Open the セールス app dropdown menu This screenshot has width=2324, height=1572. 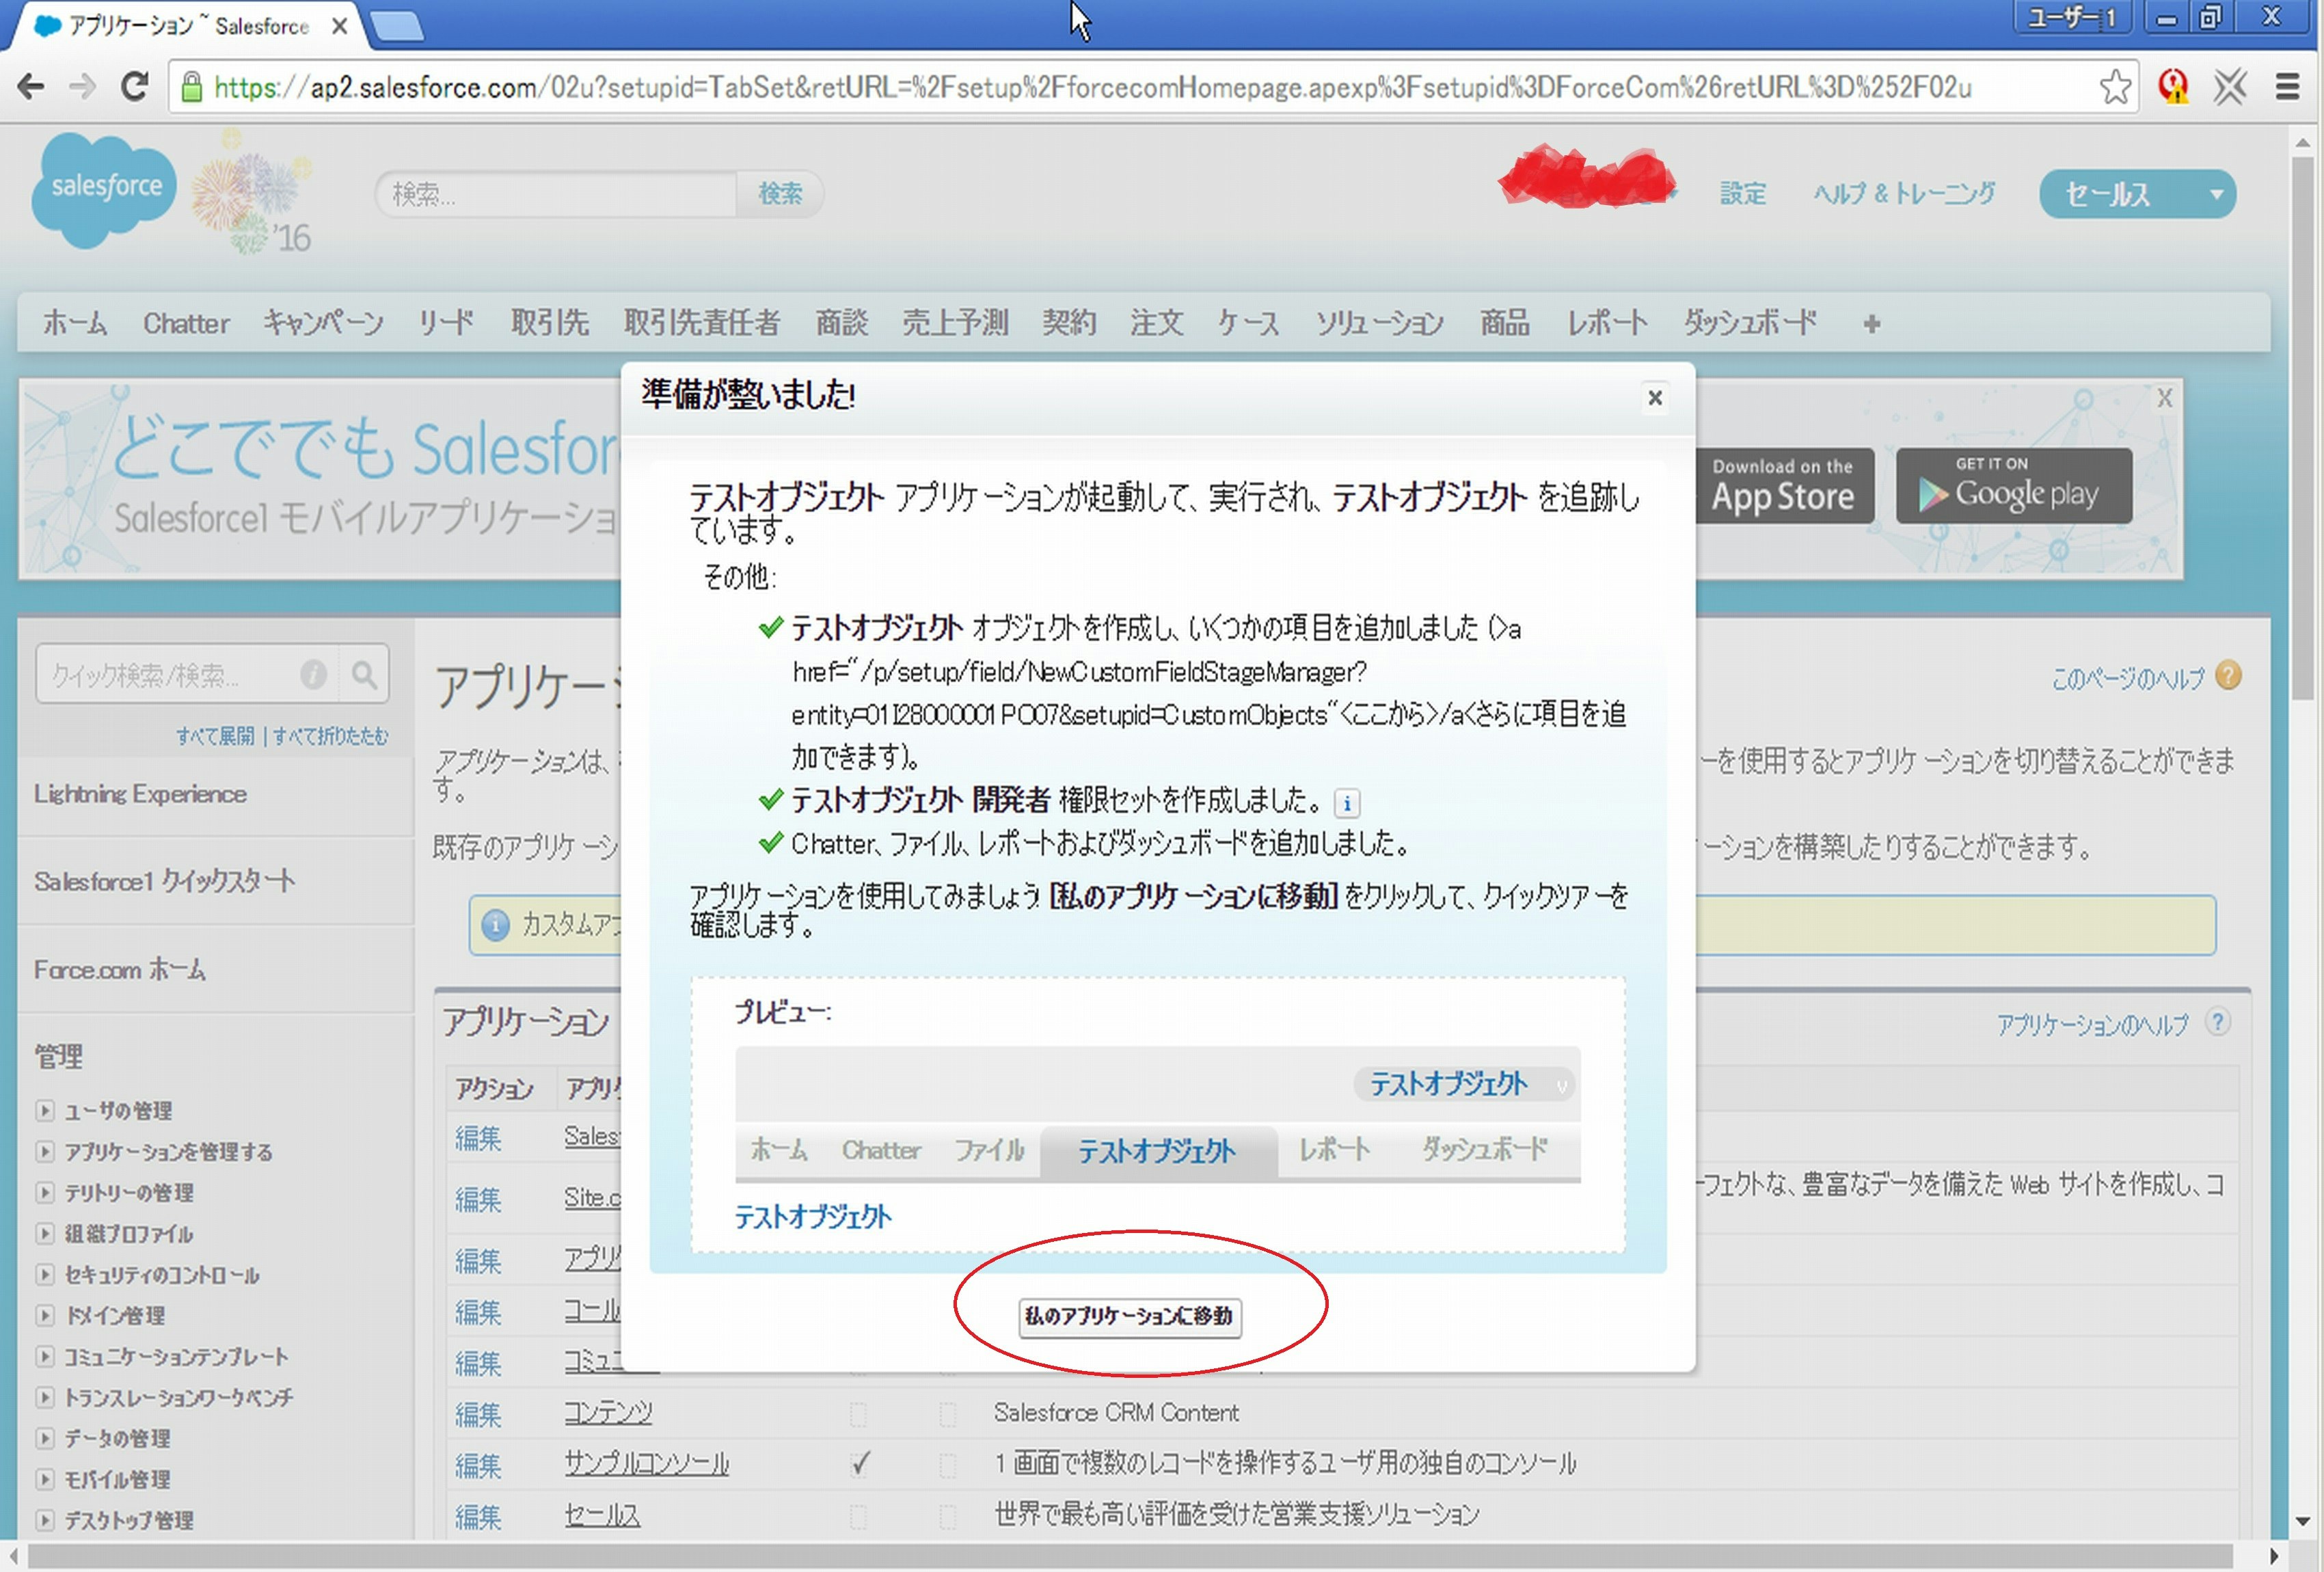(x=2138, y=194)
